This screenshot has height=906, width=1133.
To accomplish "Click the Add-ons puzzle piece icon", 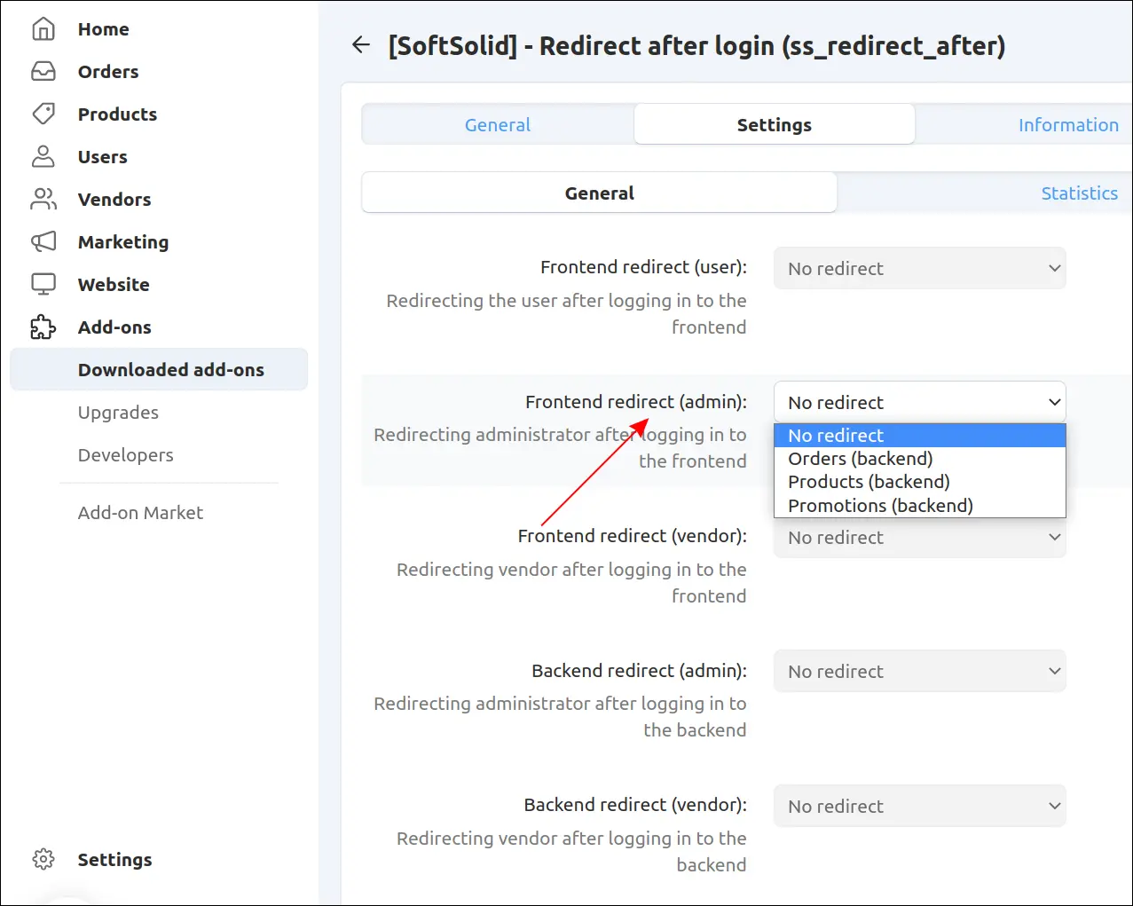I will [43, 327].
